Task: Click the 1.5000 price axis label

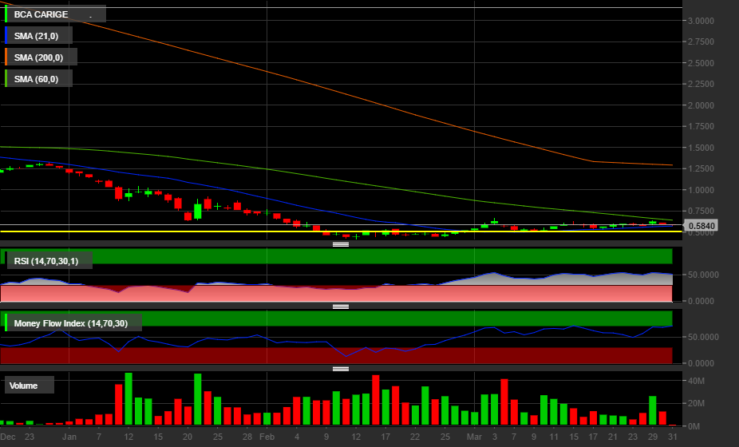Action: click(x=701, y=148)
